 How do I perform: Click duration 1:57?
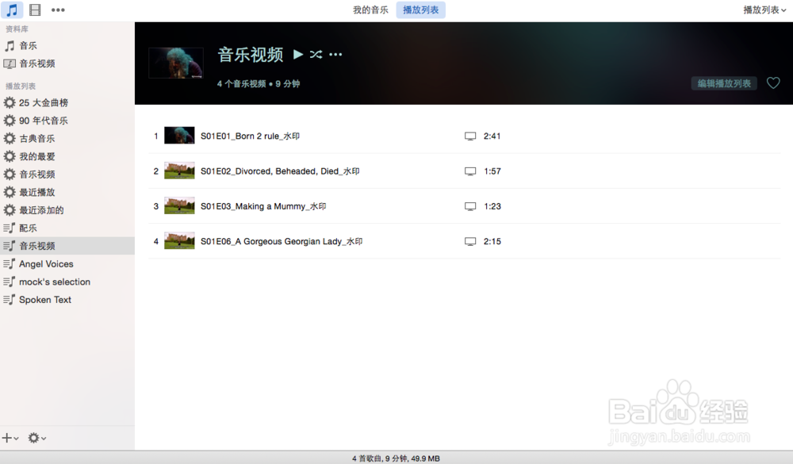click(492, 171)
